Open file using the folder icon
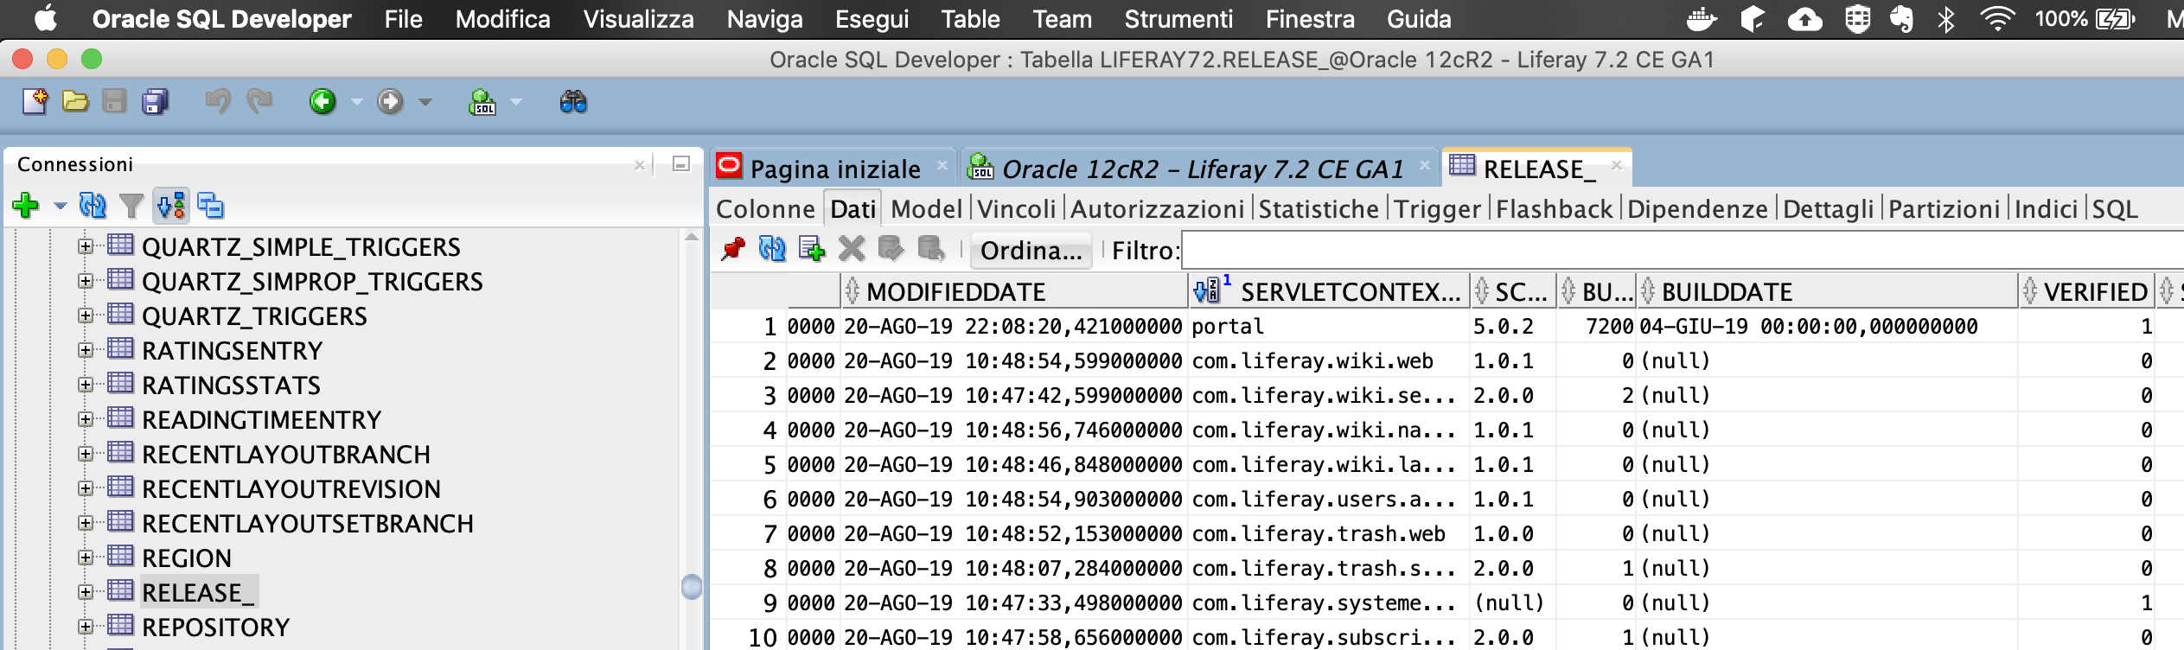Screen dimensions: 2184x650 [x=75, y=102]
